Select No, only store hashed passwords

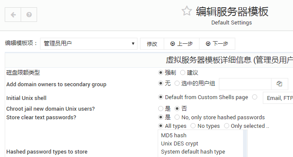[177, 117]
